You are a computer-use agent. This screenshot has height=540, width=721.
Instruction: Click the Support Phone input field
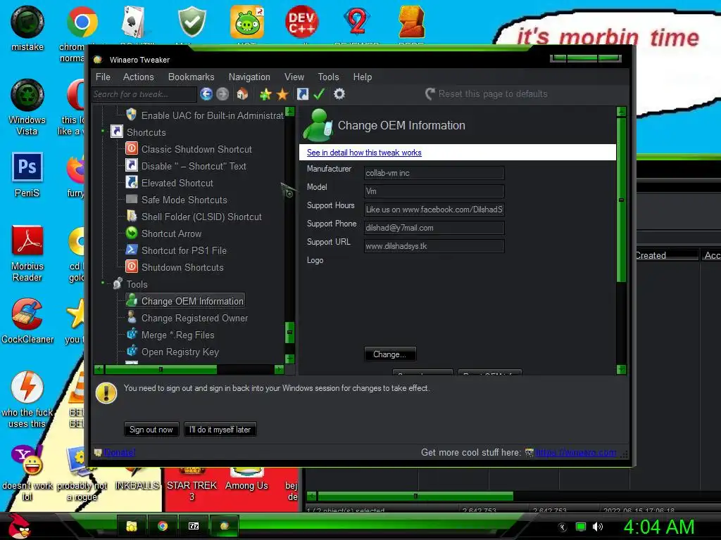[x=434, y=228]
